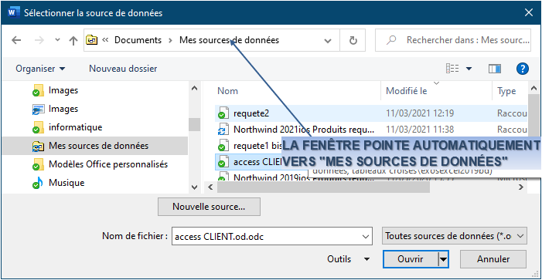The image size is (542, 280).
Task: Click the folder icon in address bar
Action: pyautogui.click(x=91, y=40)
